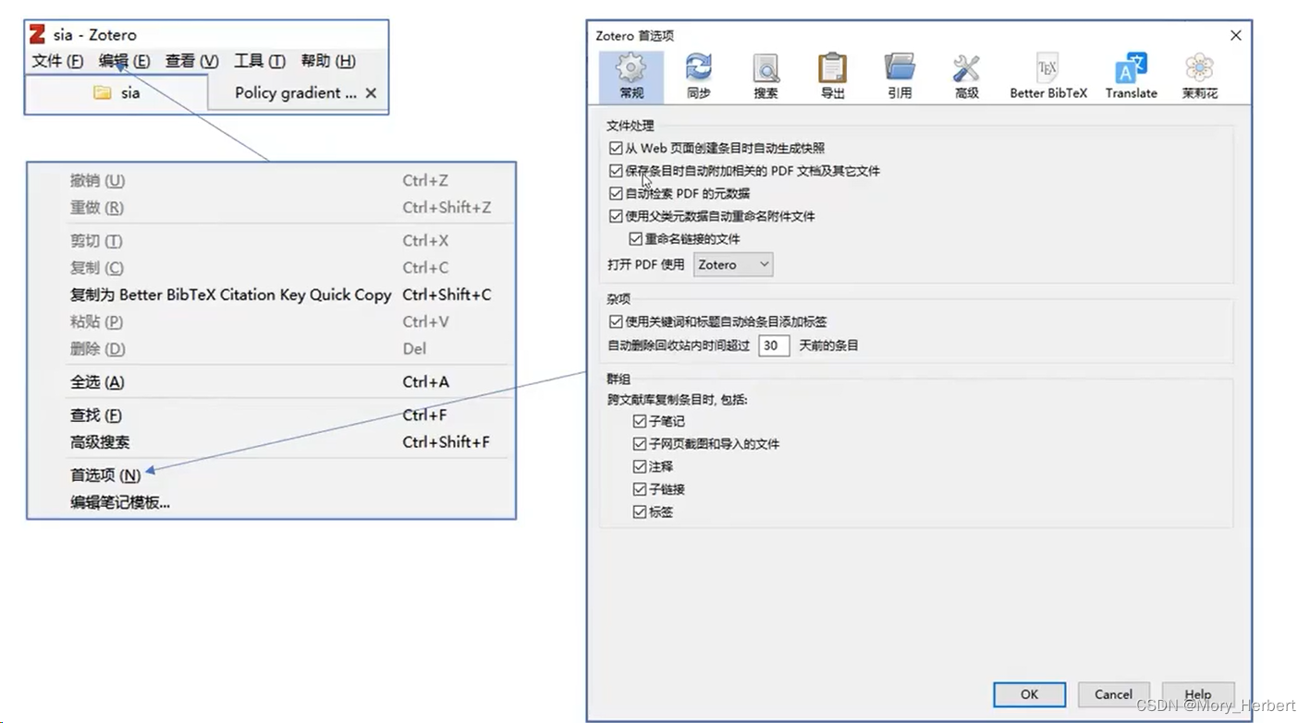This screenshot has width=1310, height=723.
Task: Click the OK button in preferences
Action: point(1029,694)
